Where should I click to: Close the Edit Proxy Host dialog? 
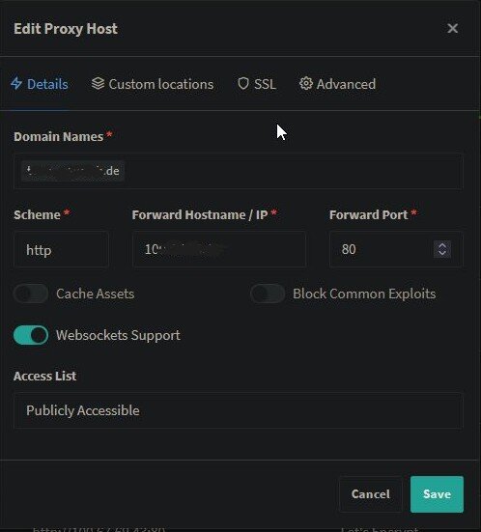pos(452,29)
